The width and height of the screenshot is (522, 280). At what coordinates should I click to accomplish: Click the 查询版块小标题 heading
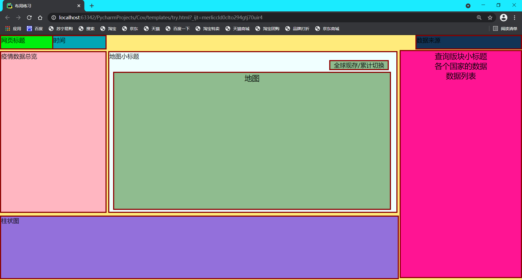461,57
